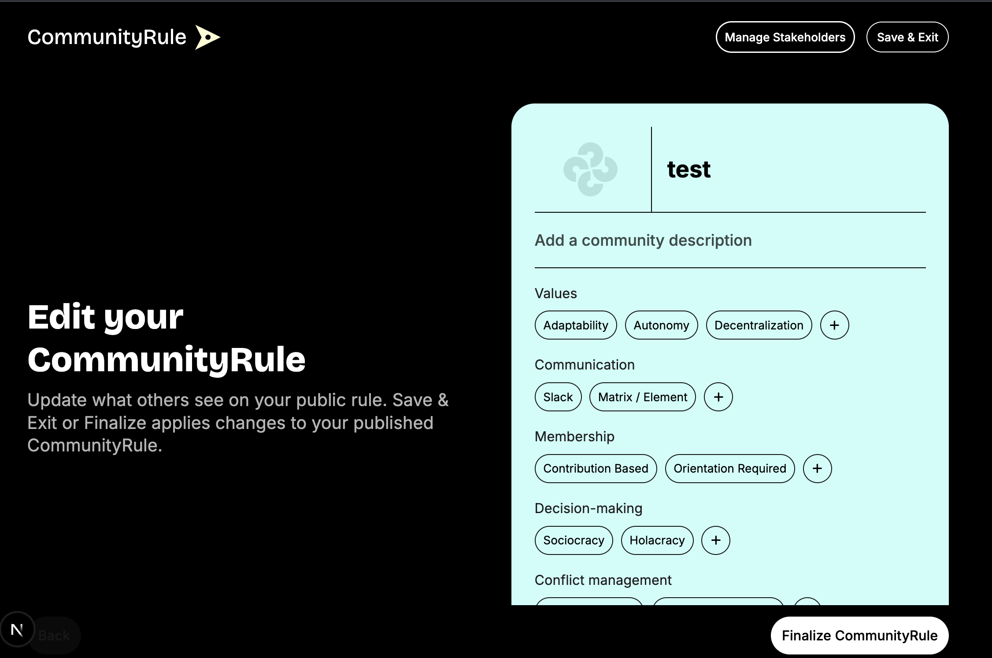This screenshot has height=658, width=992.
Task: Click the CommunityRule arrow logo icon
Action: tap(207, 37)
